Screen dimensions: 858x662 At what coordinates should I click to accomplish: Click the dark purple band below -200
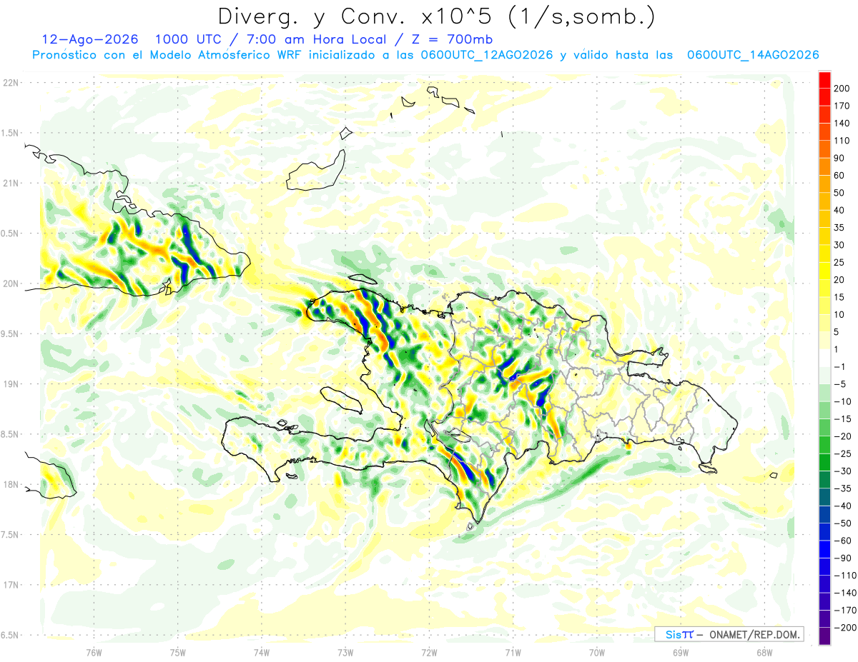(824, 636)
